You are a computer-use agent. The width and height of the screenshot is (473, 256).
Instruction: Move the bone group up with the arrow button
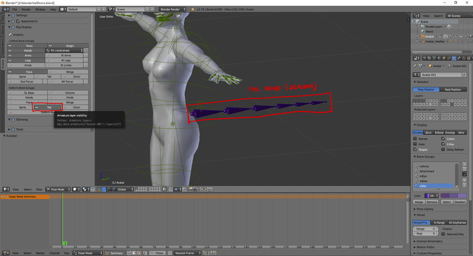(x=464, y=179)
